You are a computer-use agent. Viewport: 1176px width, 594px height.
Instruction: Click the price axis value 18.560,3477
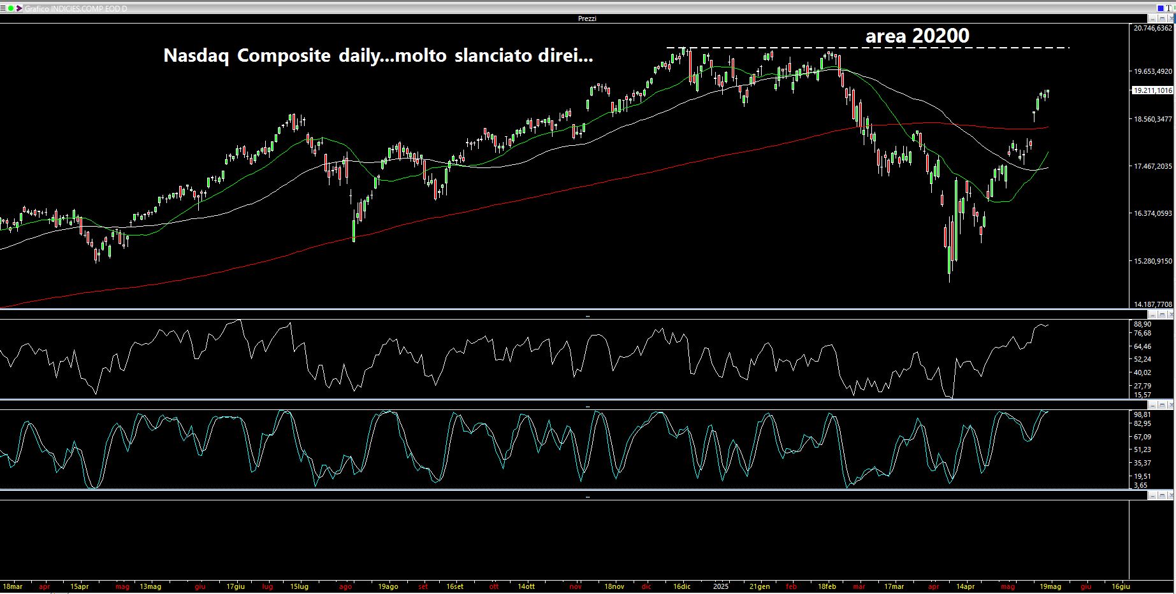[1152, 119]
